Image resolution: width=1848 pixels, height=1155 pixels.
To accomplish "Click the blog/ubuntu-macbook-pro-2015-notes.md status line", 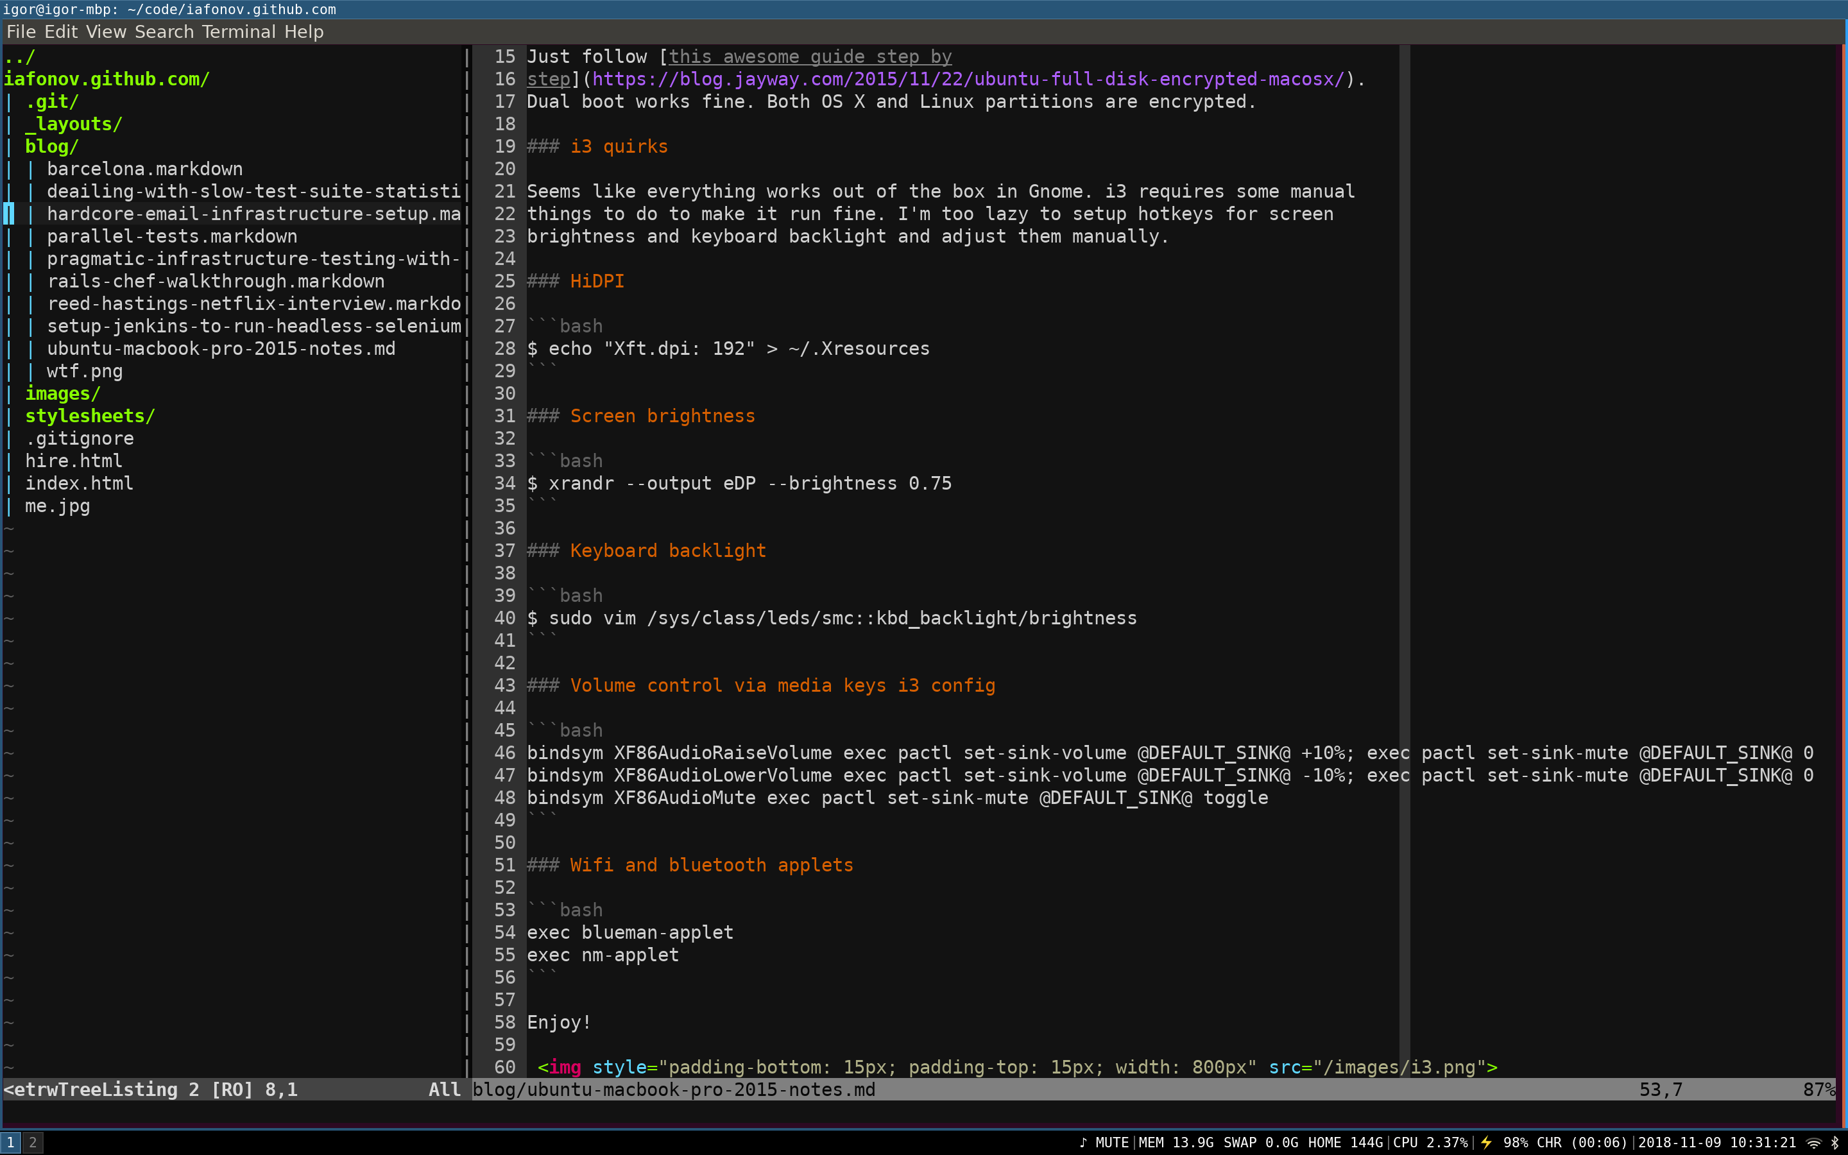I will click(1153, 1090).
